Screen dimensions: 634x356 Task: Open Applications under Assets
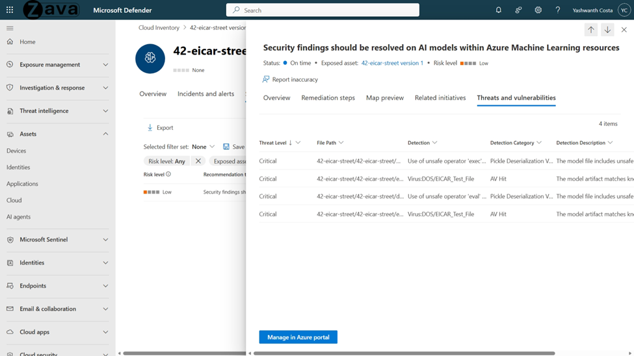coord(22,183)
